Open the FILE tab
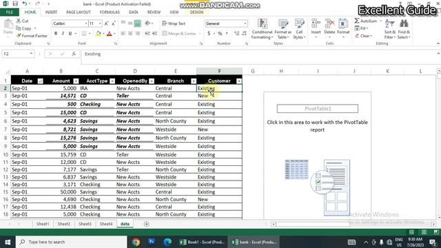Image resolution: width=441 pixels, height=248 pixels. (10, 12)
